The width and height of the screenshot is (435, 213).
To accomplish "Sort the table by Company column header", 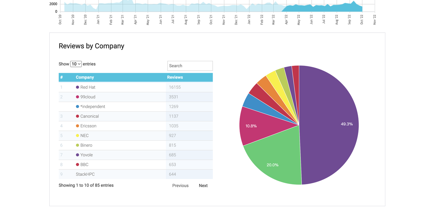I will pos(85,77).
